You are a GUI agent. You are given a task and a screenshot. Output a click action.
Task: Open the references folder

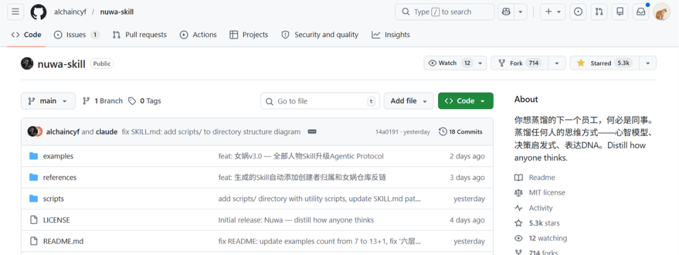click(x=60, y=178)
